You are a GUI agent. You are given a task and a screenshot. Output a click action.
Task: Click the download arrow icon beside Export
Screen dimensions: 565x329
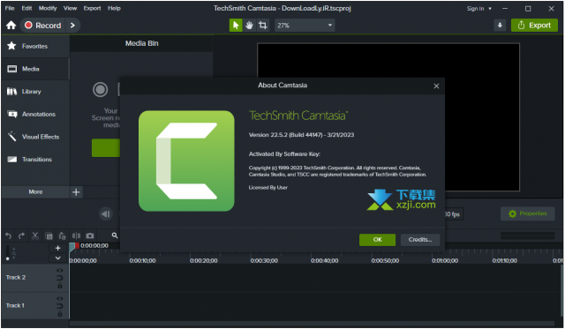pos(500,26)
